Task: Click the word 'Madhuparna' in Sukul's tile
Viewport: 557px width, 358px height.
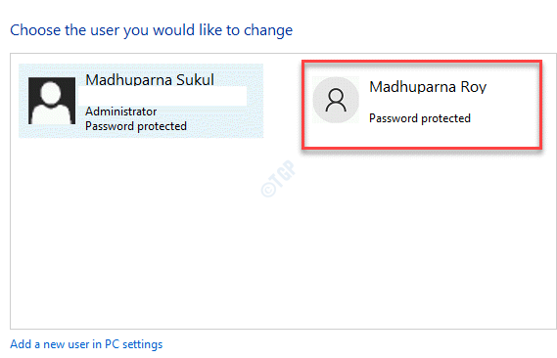Action: click(128, 80)
